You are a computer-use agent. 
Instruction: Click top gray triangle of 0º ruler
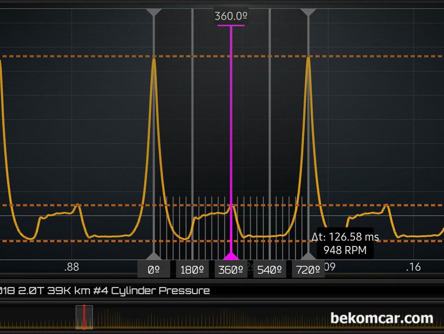click(154, 12)
